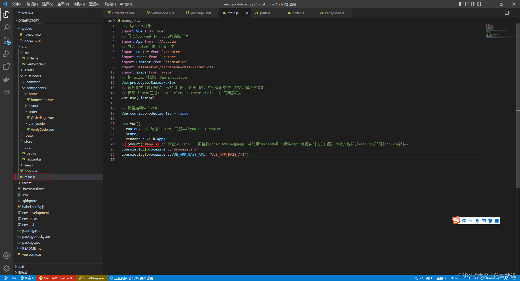Click the Sogou soft keyboard icon
The height and width of the screenshot is (281, 520).
click(484, 221)
